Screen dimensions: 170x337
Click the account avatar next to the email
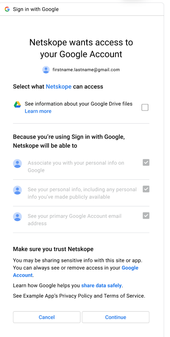[46, 70]
